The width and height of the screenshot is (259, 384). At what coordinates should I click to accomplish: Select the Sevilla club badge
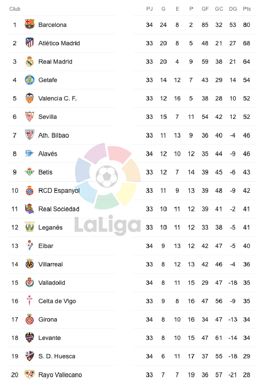[29, 116]
